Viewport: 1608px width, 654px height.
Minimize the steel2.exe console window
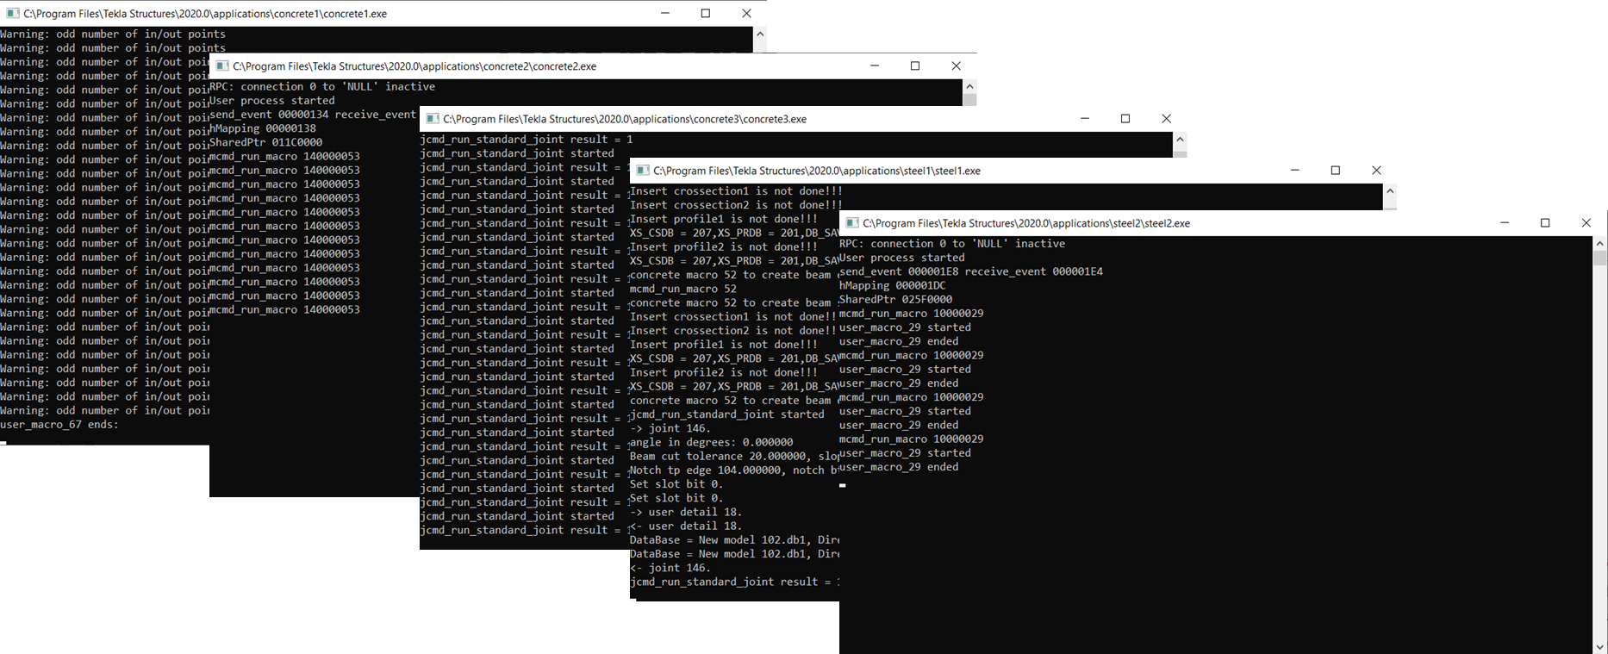click(1505, 223)
